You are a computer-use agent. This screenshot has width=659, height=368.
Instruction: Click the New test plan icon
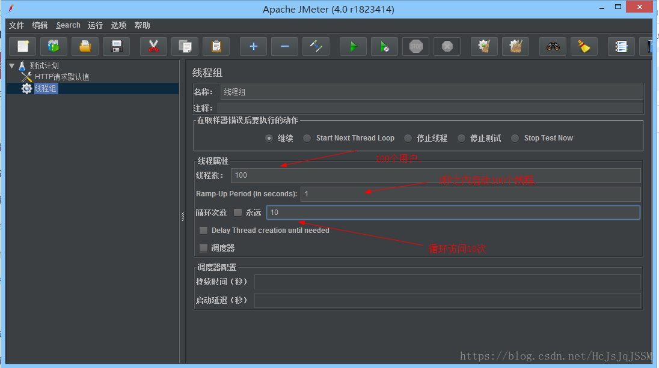(x=23, y=46)
